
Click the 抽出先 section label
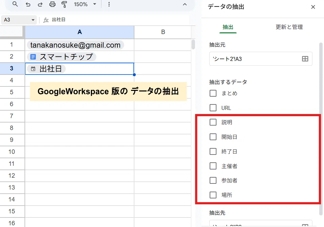pos(217,213)
